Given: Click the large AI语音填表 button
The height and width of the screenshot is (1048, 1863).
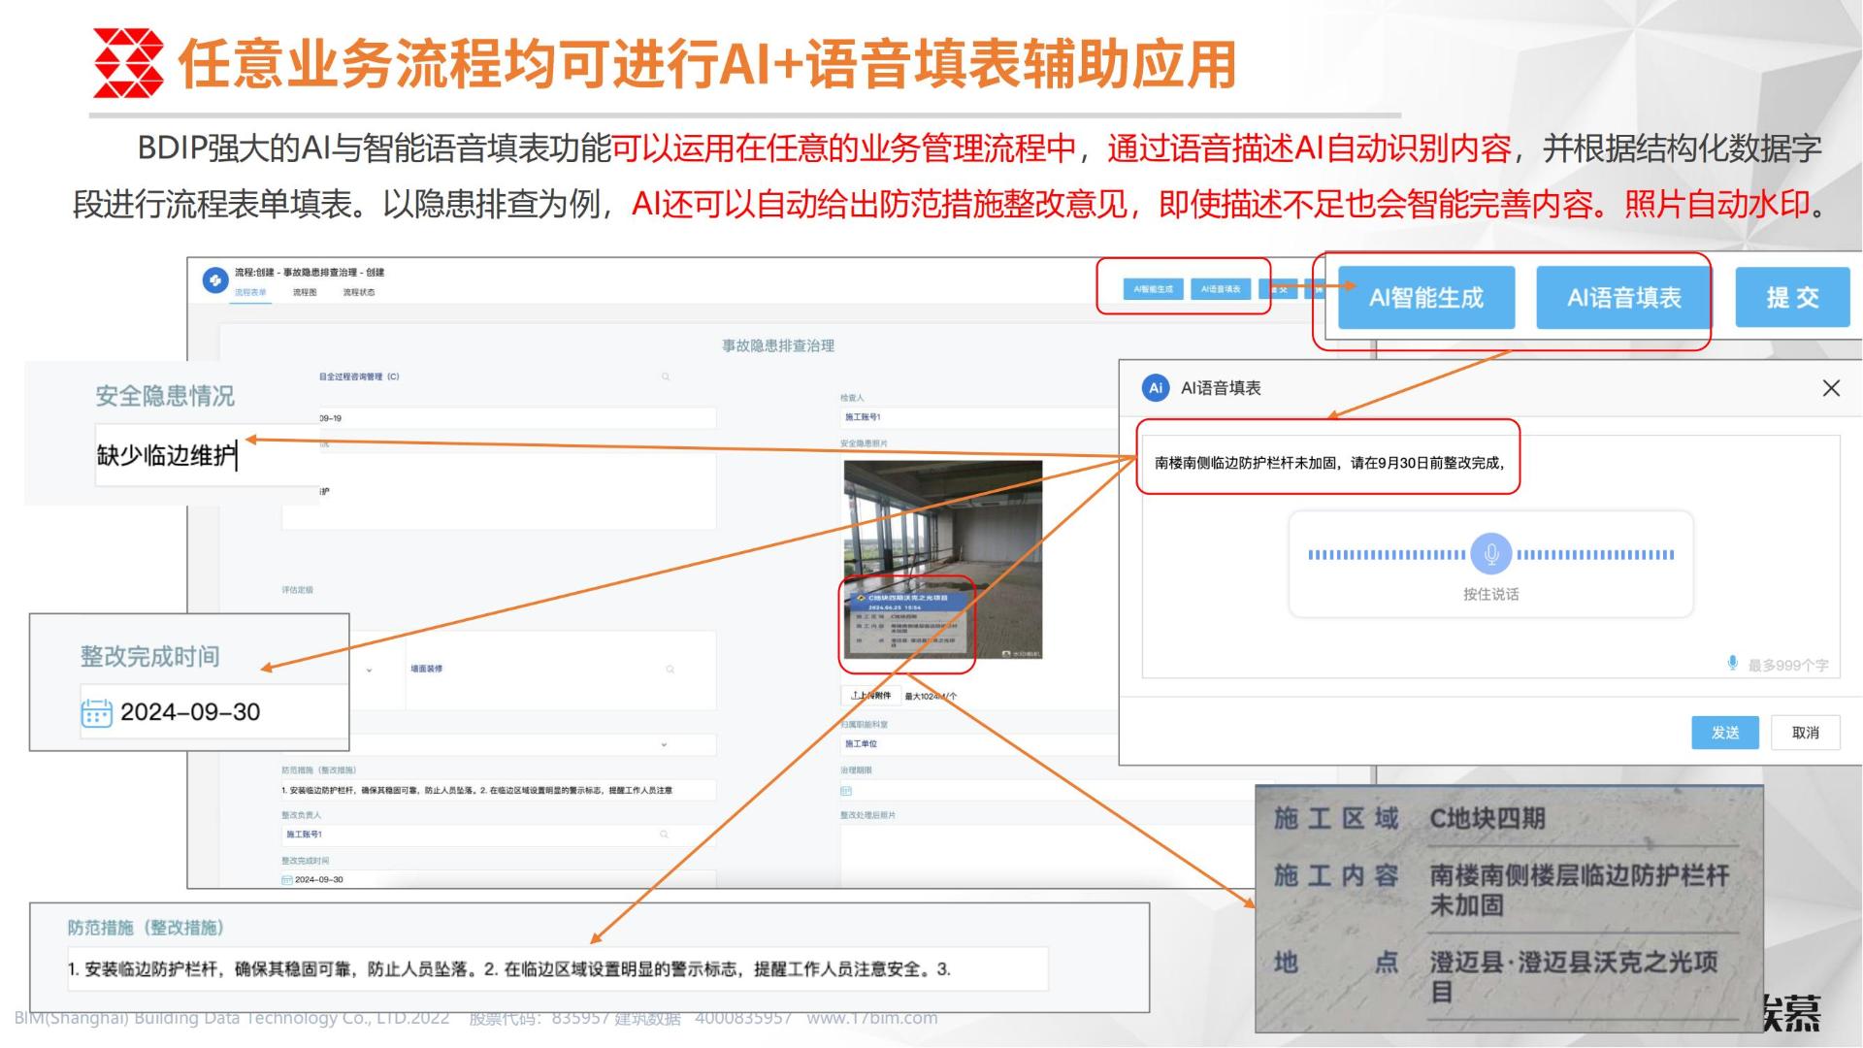Looking at the screenshot, I should (1623, 298).
